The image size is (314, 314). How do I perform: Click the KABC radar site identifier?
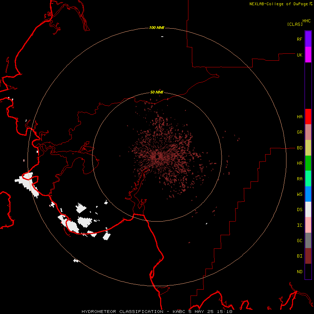coord(179,312)
